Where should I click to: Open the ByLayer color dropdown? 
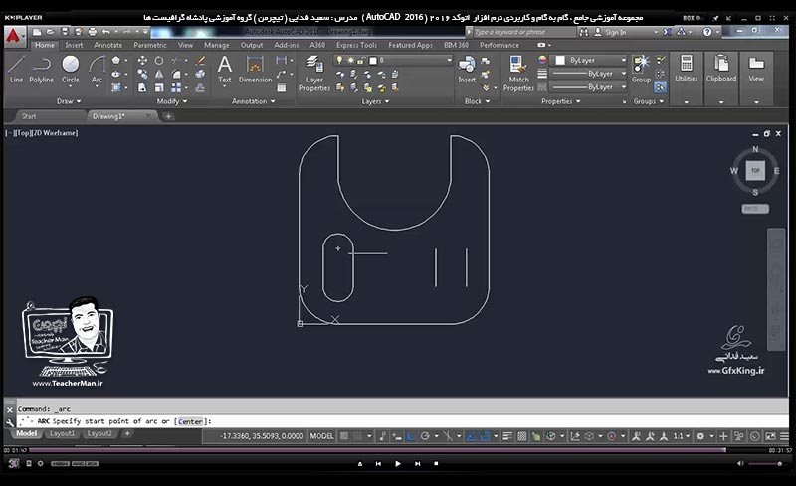590,60
